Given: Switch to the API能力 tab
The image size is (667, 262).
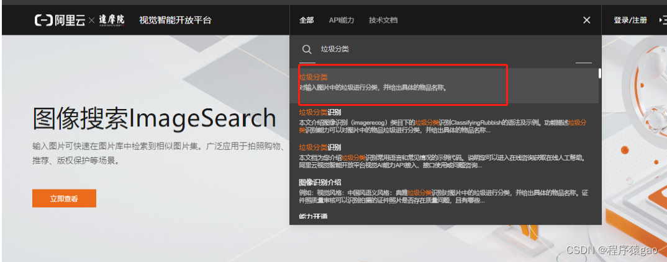Looking at the screenshot, I should point(341,20).
